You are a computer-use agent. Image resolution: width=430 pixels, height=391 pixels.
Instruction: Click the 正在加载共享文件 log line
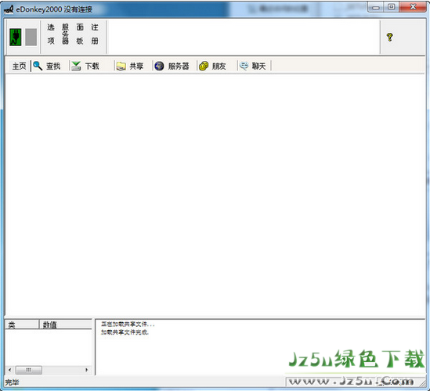128,325
